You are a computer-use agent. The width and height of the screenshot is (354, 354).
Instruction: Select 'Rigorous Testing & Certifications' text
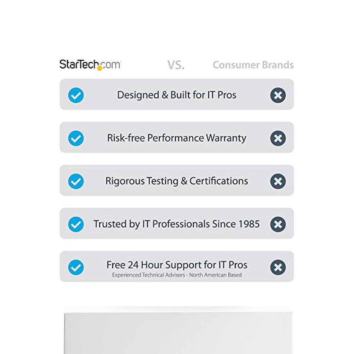[x=177, y=181]
